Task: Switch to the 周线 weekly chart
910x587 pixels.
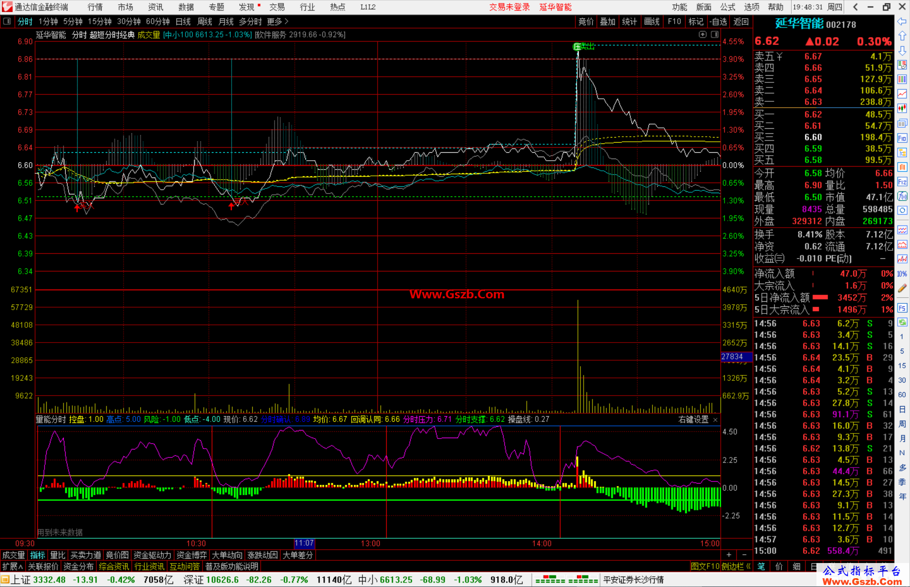Action: coord(205,21)
